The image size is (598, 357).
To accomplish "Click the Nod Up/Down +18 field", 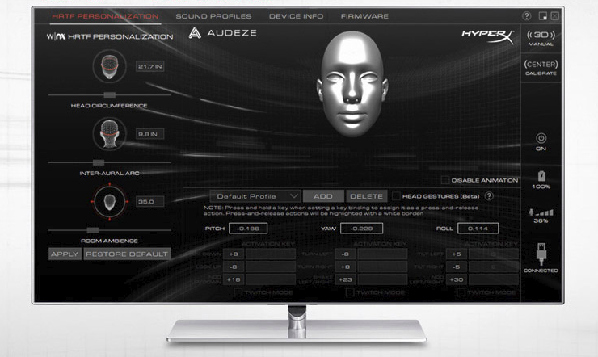I will pos(234,279).
